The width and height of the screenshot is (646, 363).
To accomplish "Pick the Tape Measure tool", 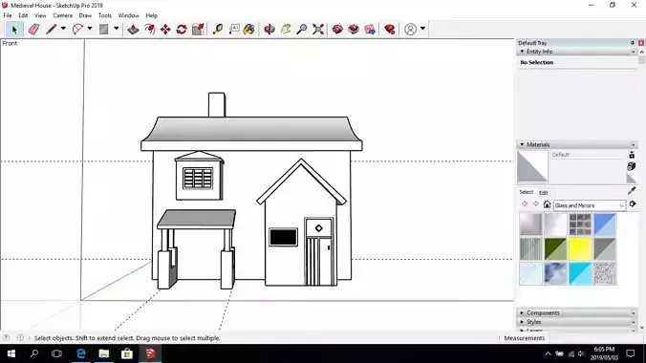I will (218, 30).
